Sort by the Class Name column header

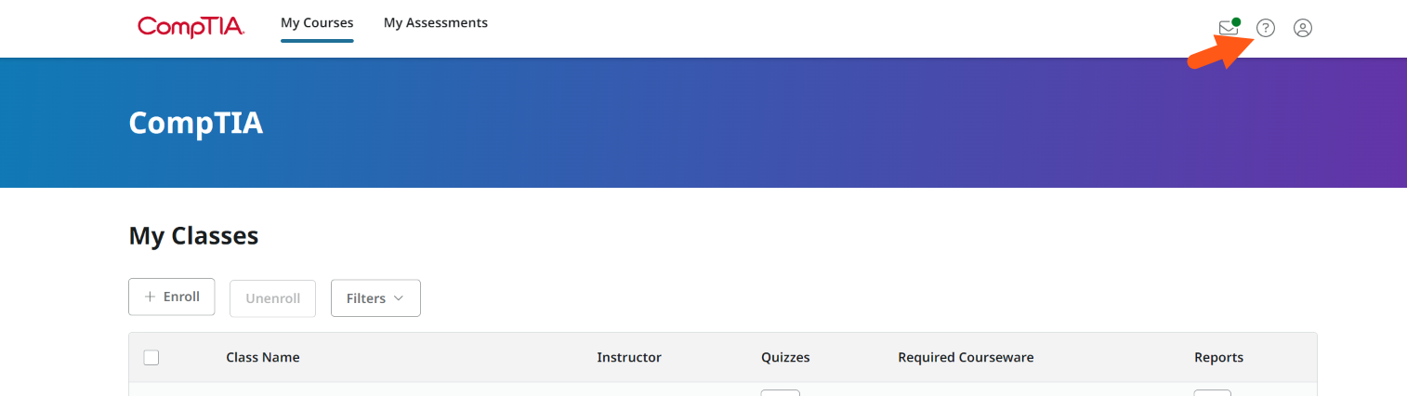click(x=263, y=358)
